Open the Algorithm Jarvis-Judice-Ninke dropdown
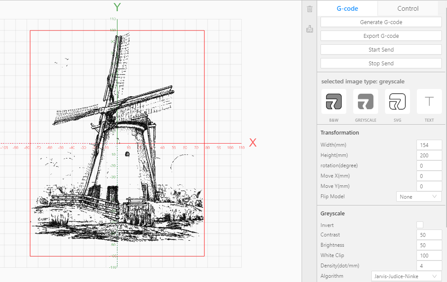 point(406,276)
